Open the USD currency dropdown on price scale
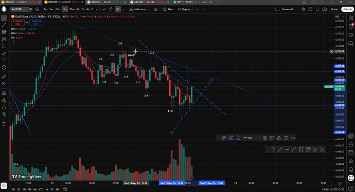The height and width of the screenshot is (192, 355). [x=340, y=16]
